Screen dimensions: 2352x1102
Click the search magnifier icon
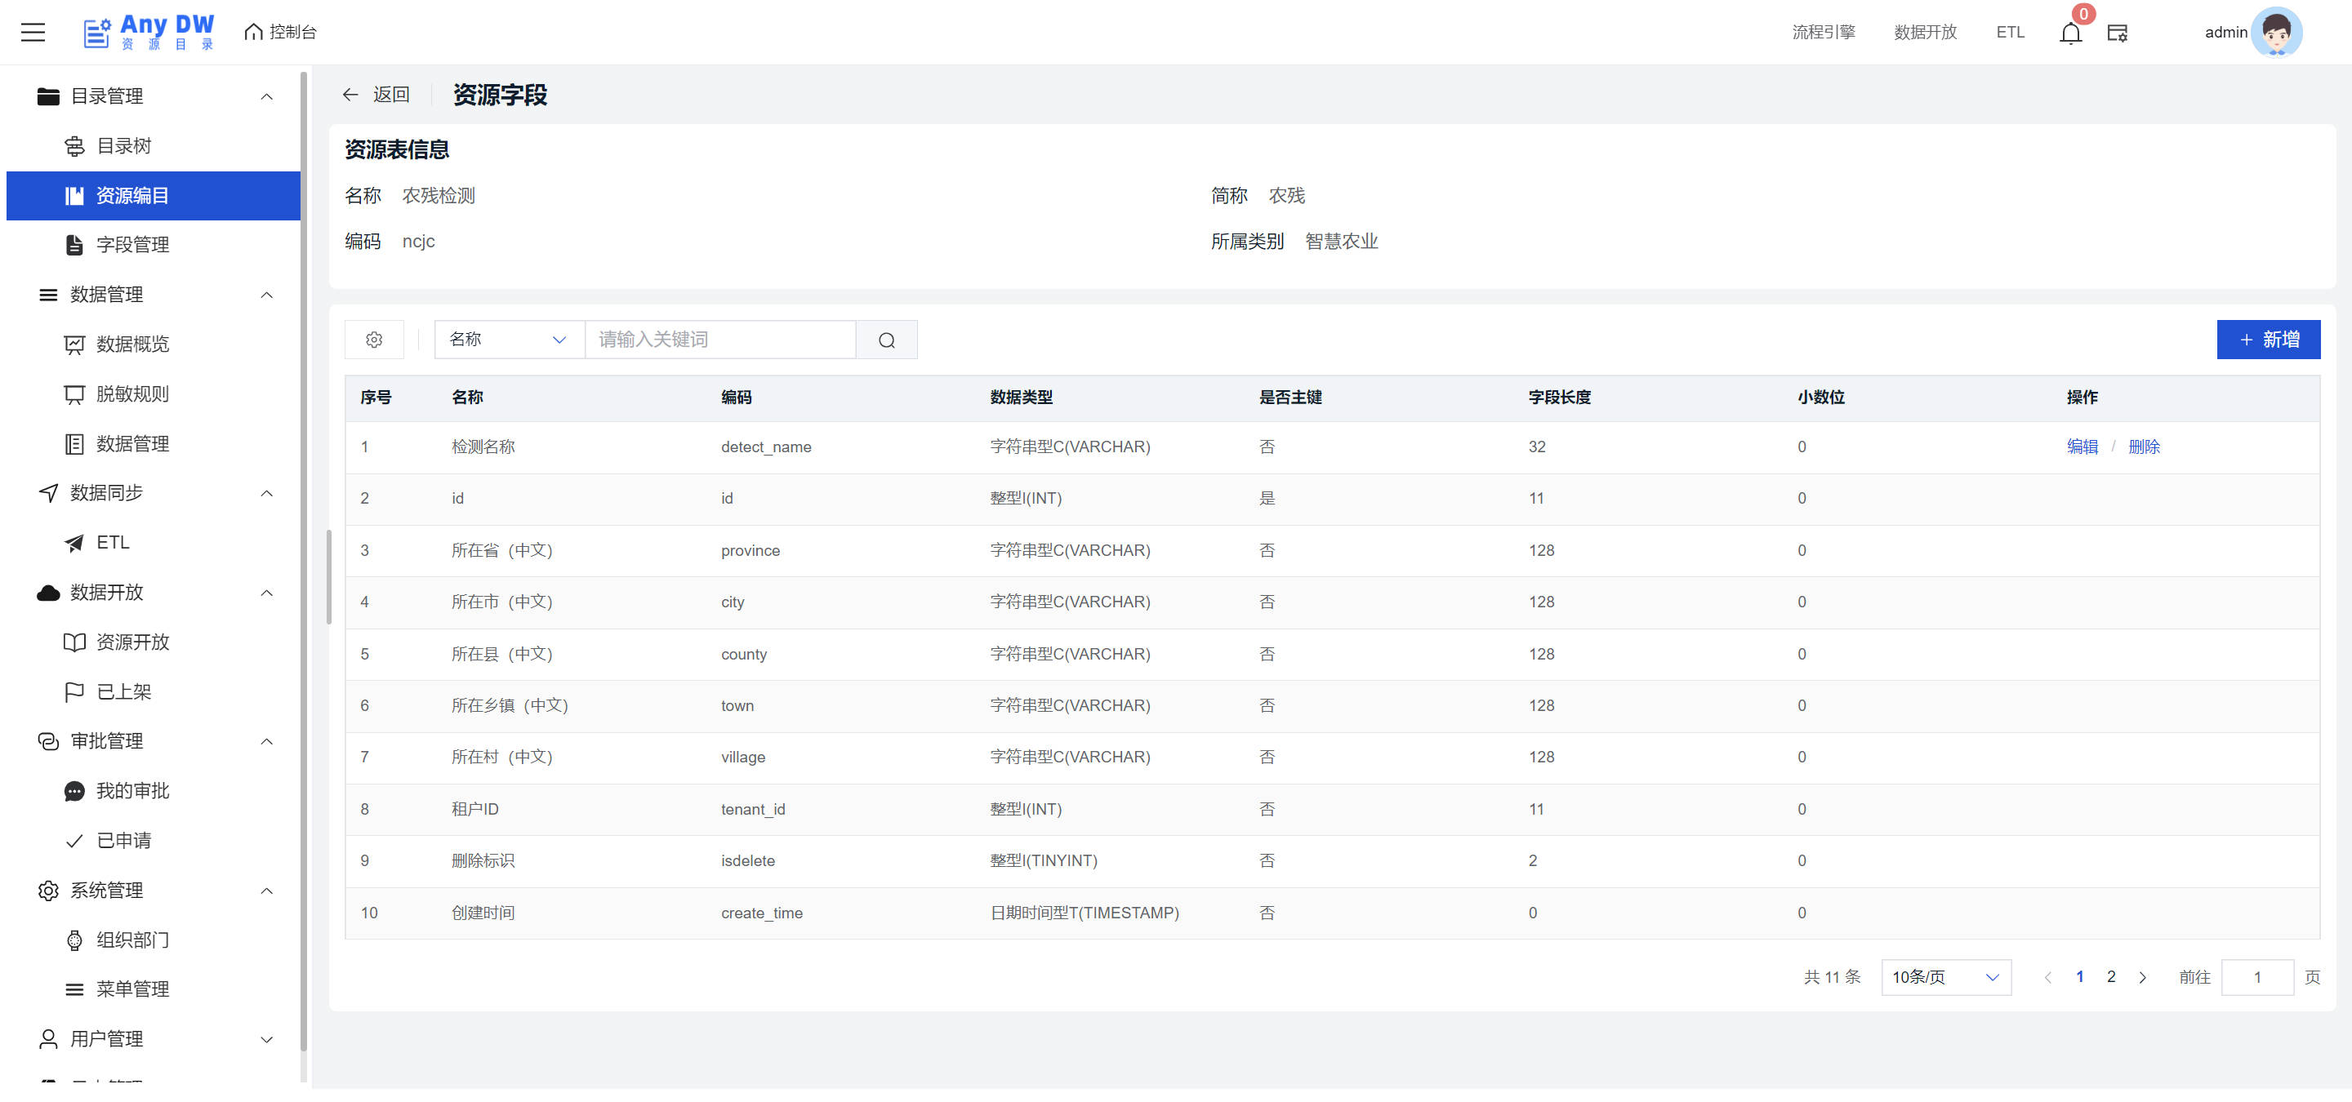pyautogui.click(x=885, y=340)
